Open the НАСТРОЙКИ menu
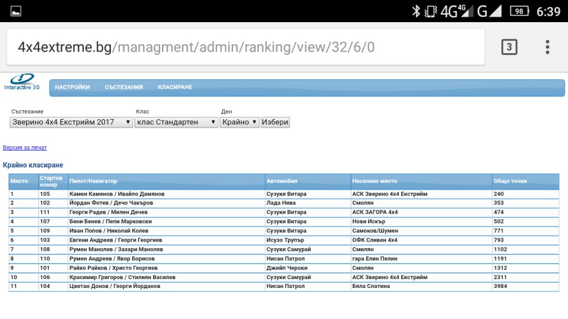This screenshot has width=568, height=319. click(72, 88)
